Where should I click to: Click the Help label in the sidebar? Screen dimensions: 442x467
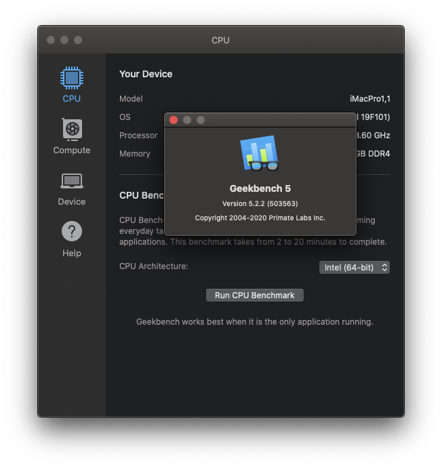[72, 253]
